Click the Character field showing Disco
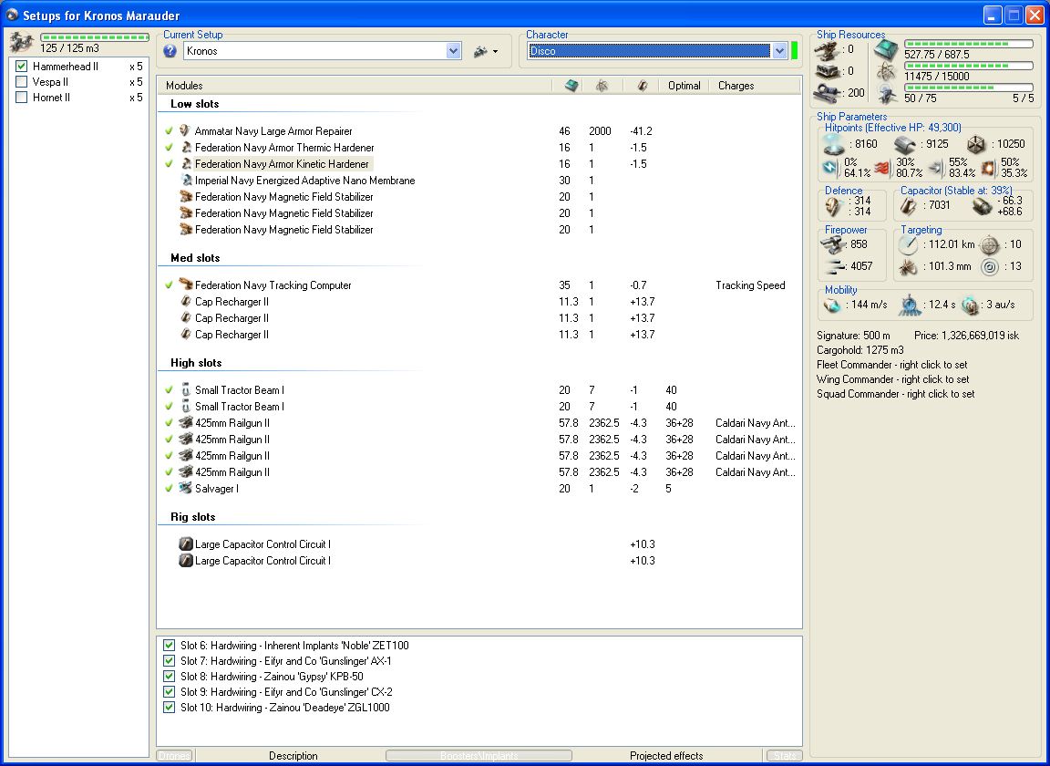The width and height of the screenshot is (1050, 766). (649, 51)
